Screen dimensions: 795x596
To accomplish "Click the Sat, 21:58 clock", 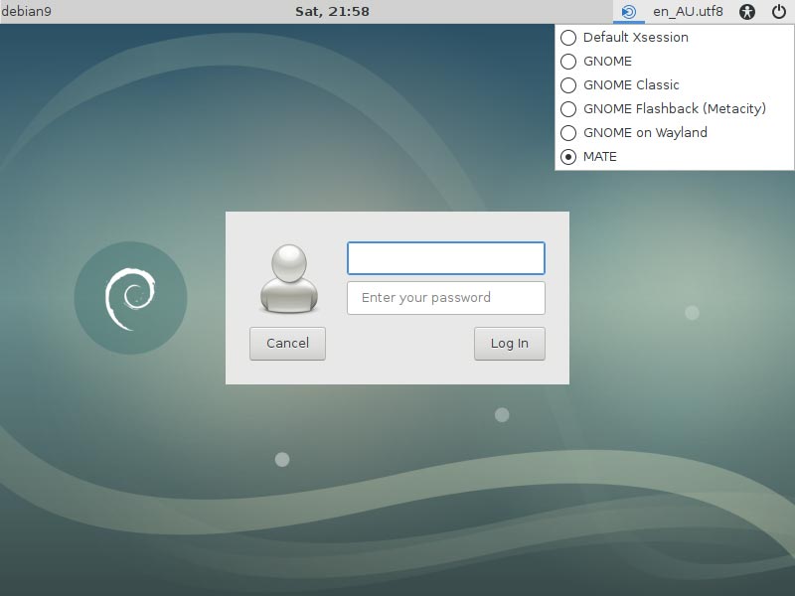I will coord(333,11).
